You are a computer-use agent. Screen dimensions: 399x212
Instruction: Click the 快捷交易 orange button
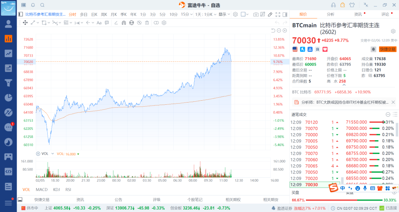[388, 49]
